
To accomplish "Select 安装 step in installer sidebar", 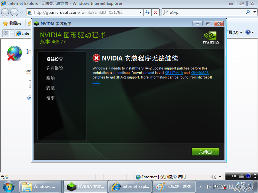I will click(50, 88).
